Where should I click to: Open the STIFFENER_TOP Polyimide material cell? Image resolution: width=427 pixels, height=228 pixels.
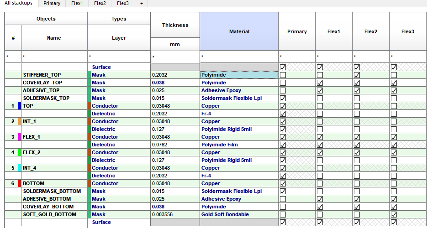(239, 75)
